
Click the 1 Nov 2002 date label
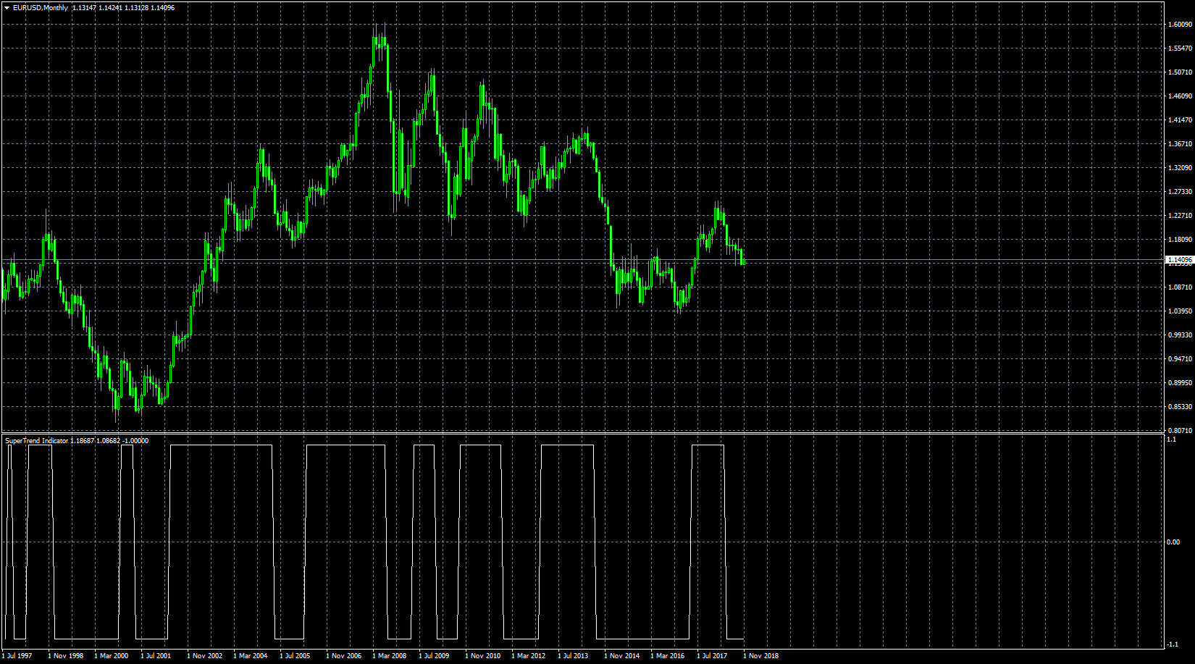205,656
